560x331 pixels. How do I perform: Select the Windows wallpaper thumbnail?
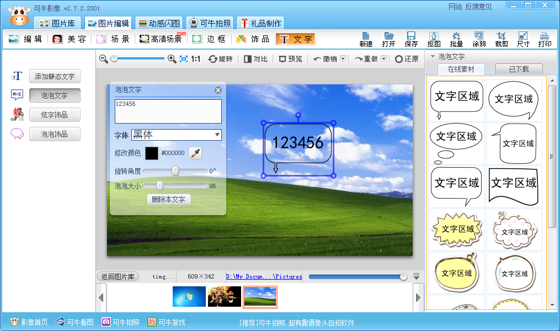[x=189, y=297]
